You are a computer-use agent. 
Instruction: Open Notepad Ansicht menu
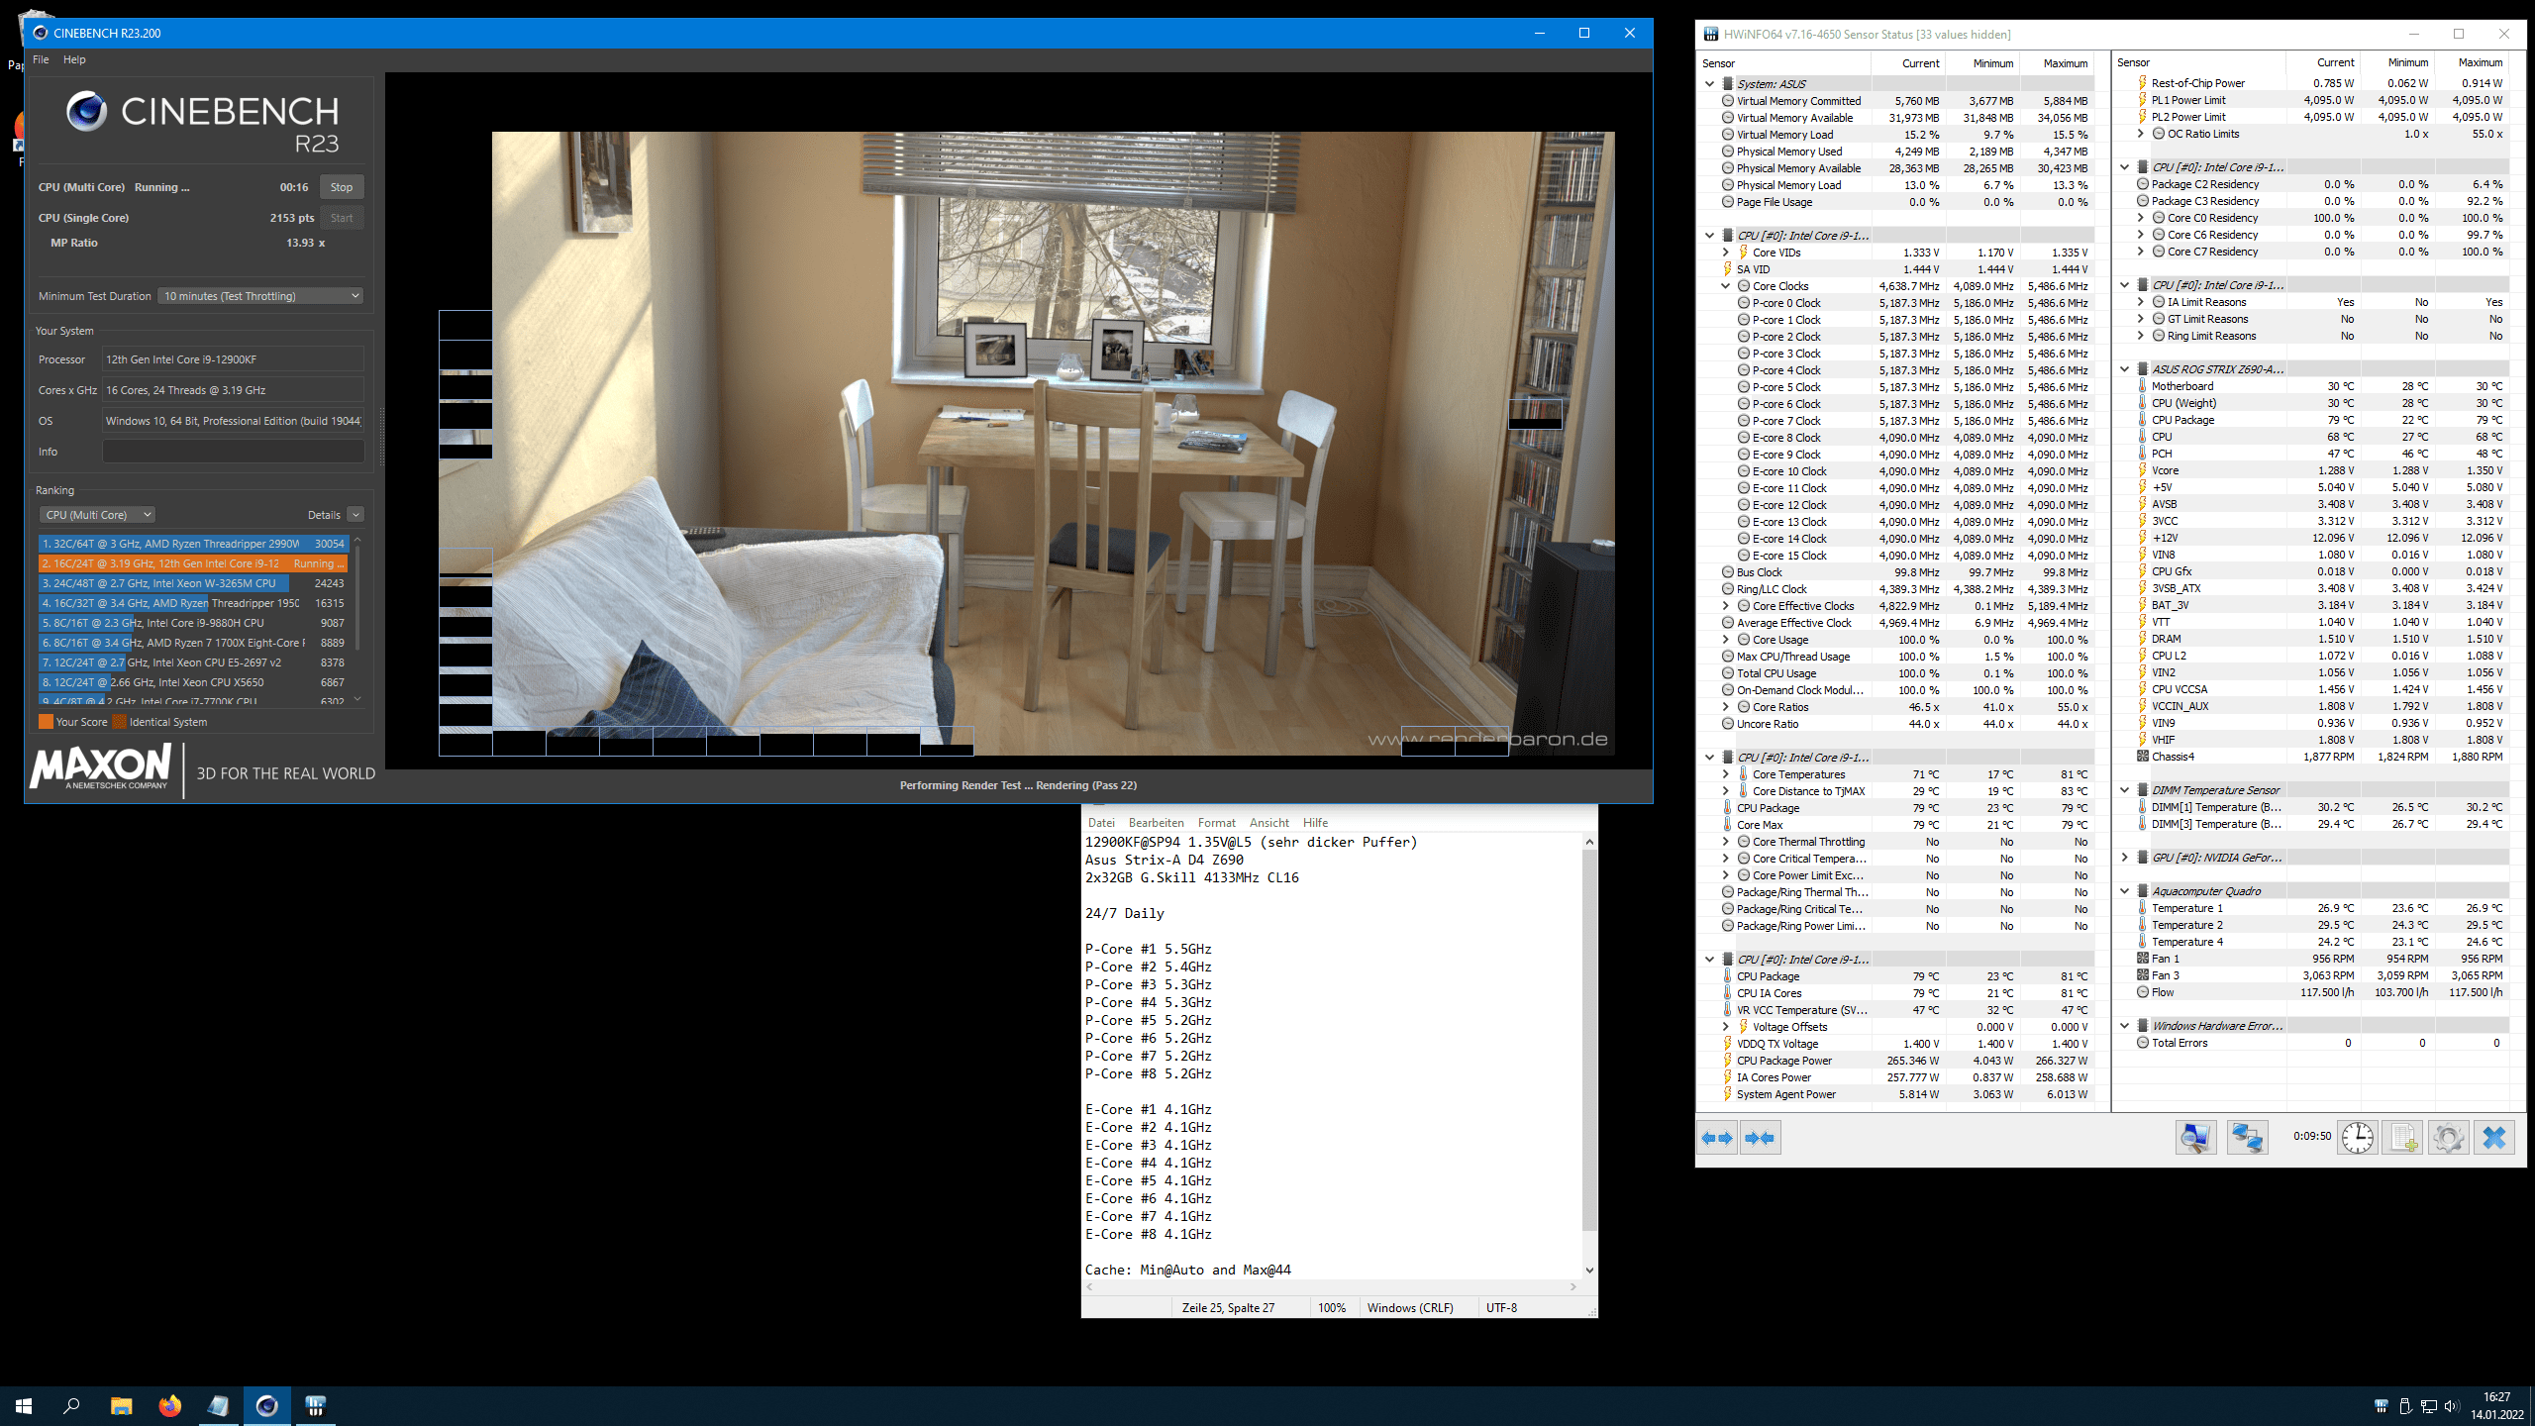(x=1268, y=823)
